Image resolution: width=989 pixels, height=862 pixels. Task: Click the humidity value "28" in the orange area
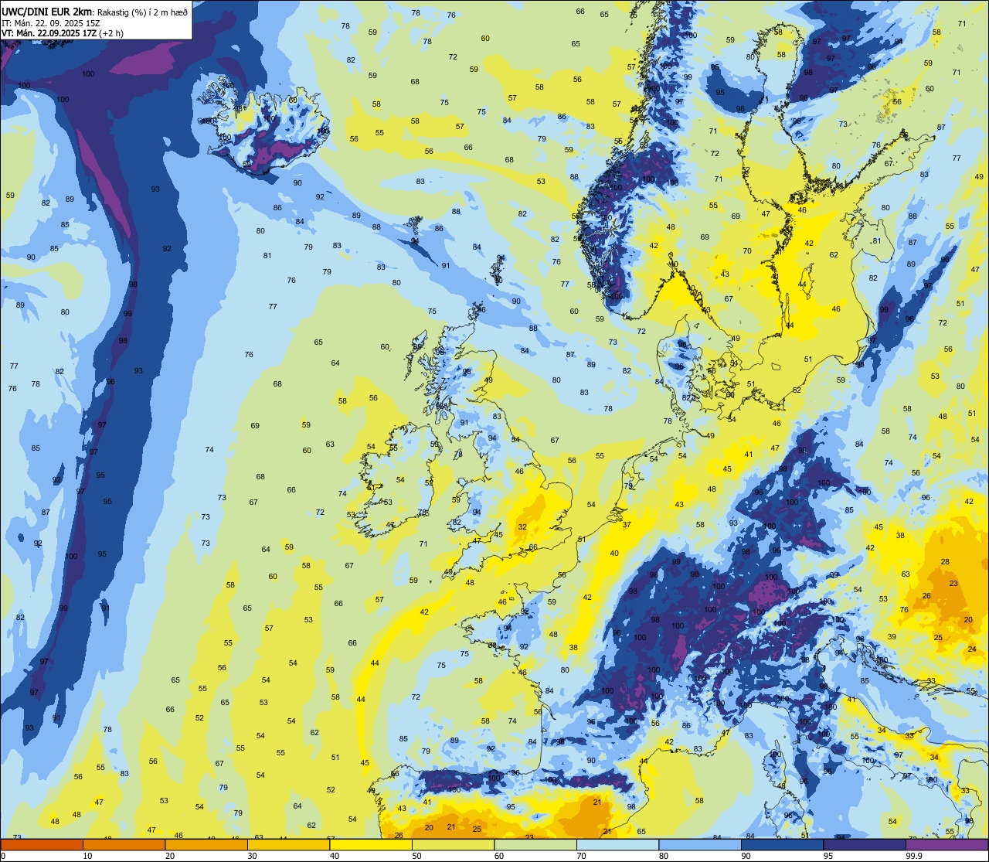pyautogui.click(x=945, y=562)
